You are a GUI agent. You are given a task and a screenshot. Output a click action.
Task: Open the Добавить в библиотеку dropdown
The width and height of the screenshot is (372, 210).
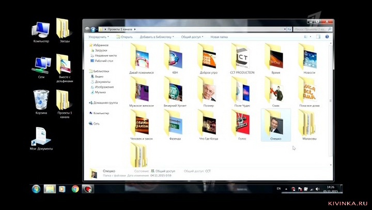pos(157,37)
